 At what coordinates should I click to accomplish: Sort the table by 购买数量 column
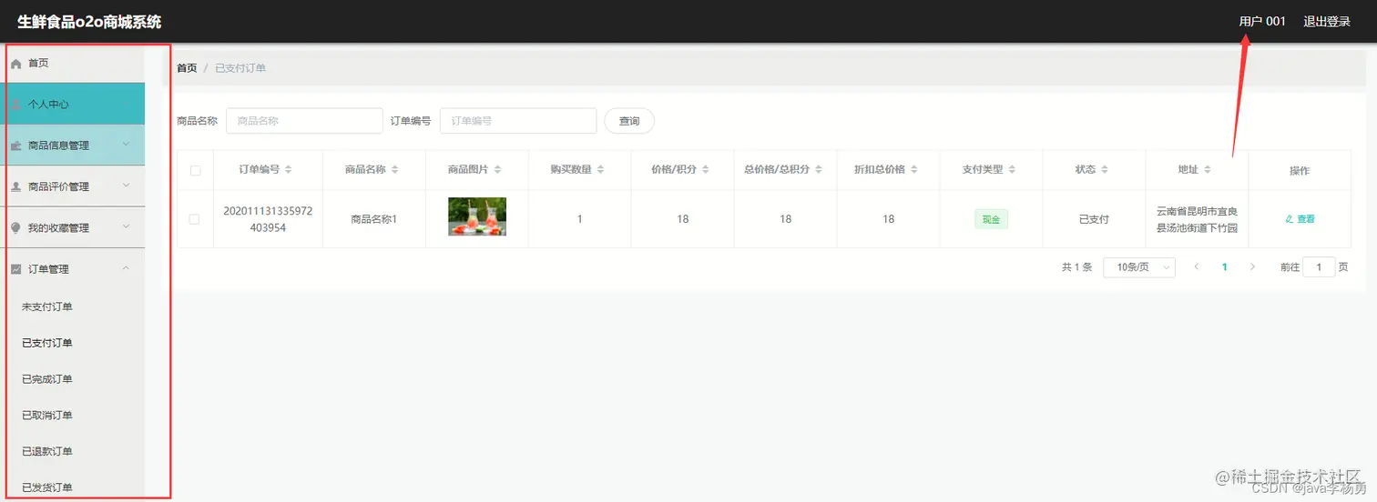pyautogui.click(x=600, y=170)
